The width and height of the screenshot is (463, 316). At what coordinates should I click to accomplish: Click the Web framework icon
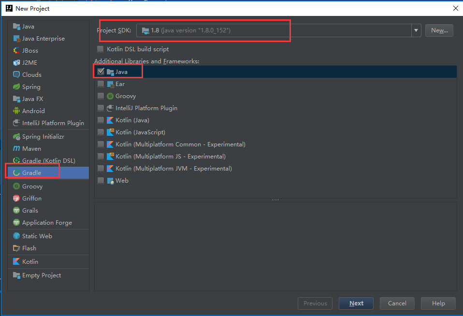[110, 181]
